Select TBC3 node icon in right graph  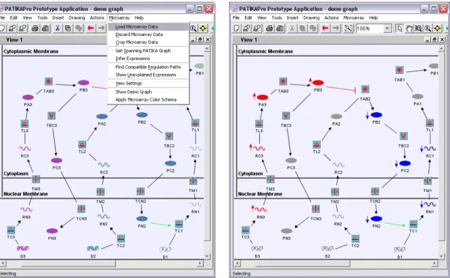tap(286, 116)
